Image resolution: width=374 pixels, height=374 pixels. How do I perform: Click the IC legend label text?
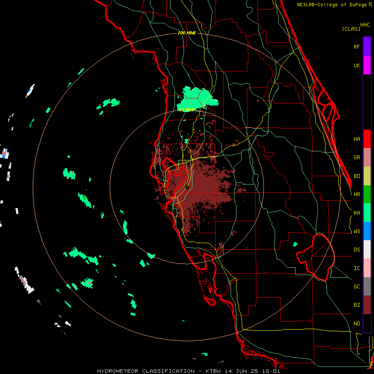tap(357, 268)
